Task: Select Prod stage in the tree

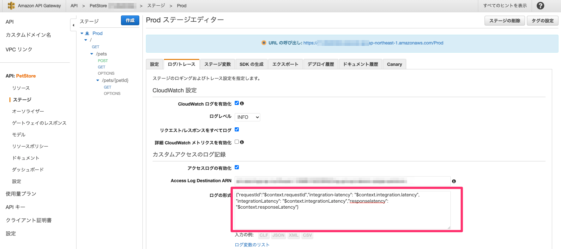Action: point(97,33)
